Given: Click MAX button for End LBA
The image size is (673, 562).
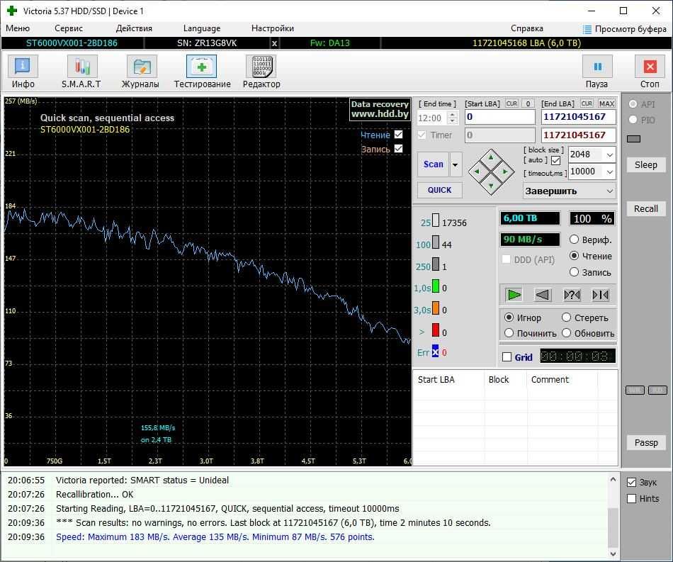Looking at the screenshot, I should [x=606, y=103].
